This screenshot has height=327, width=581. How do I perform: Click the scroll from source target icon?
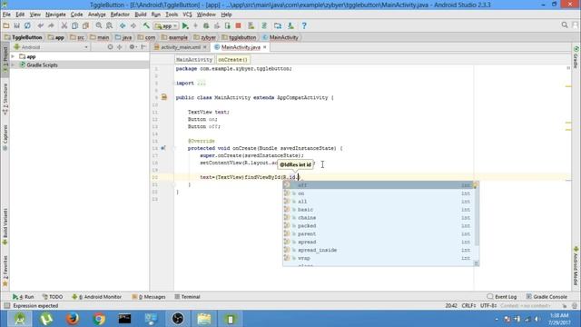[x=110, y=47]
